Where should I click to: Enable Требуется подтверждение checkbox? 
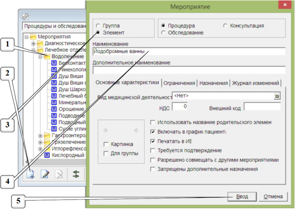(x=153, y=150)
